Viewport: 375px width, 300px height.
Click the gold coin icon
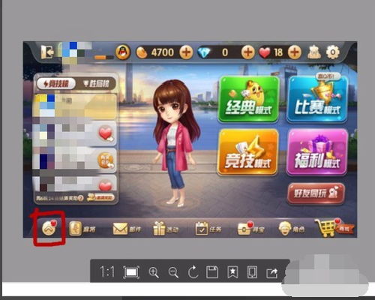pos(142,52)
